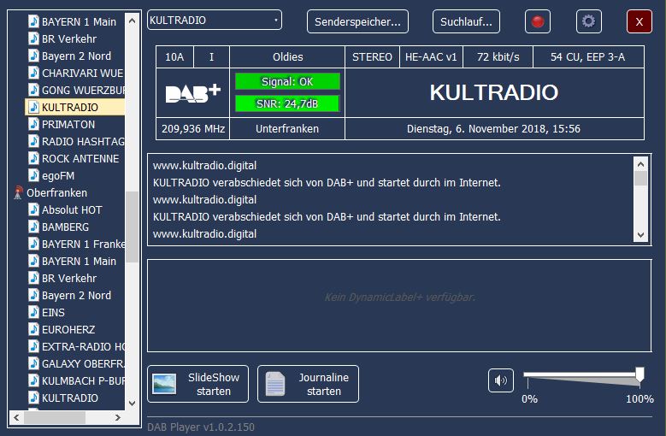
Task: Open settings via the gear icon
Action: (588, 21)
